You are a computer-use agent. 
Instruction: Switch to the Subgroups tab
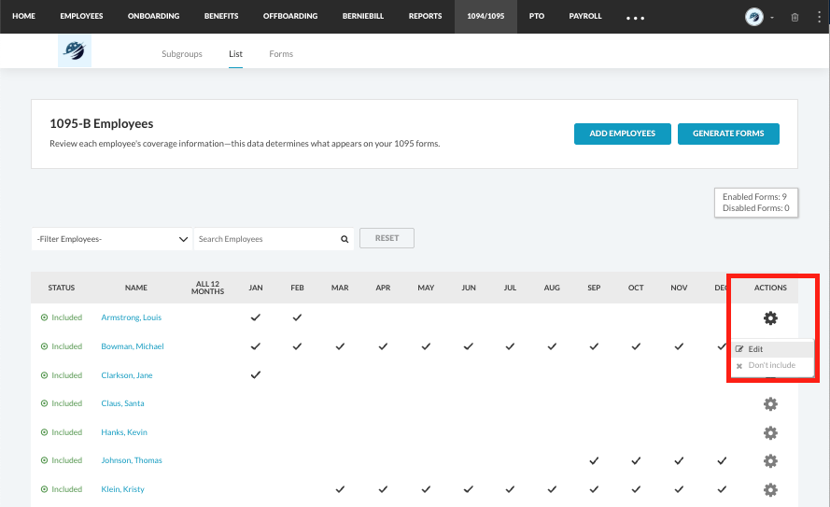[x=182, y=54]
